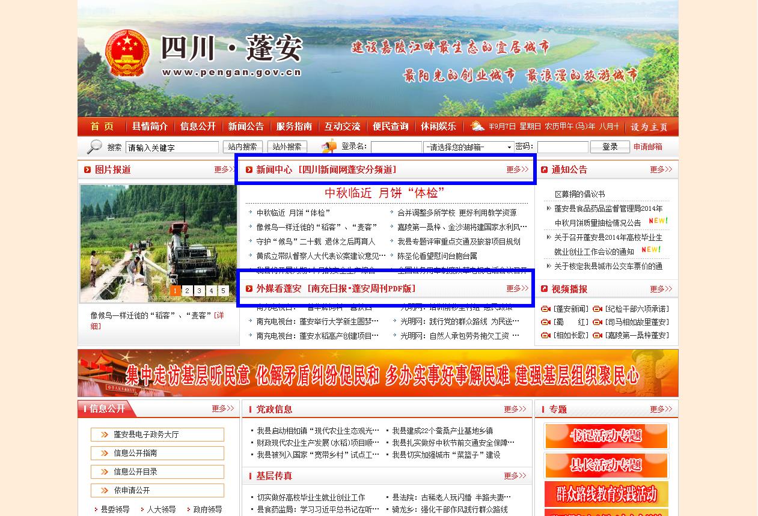Click the magnifying glass search icon
Screen dimensions: 758x516
(94, 147)
